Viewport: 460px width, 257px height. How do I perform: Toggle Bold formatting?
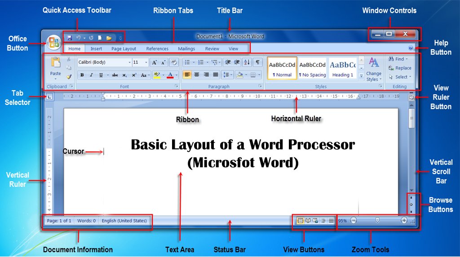point(82,75)
